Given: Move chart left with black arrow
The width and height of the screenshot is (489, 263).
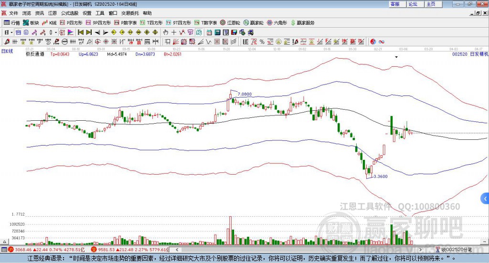Looking at the screenshot, I should (x=97, y=32).
